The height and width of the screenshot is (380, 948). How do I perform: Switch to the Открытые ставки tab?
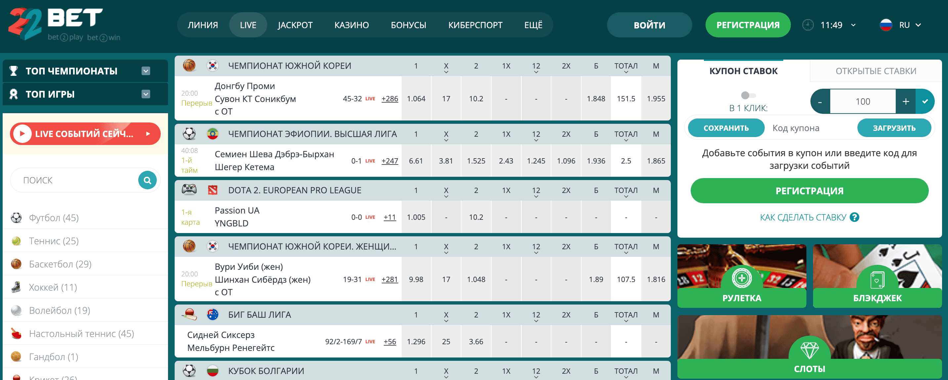click(x=876, y=71)
